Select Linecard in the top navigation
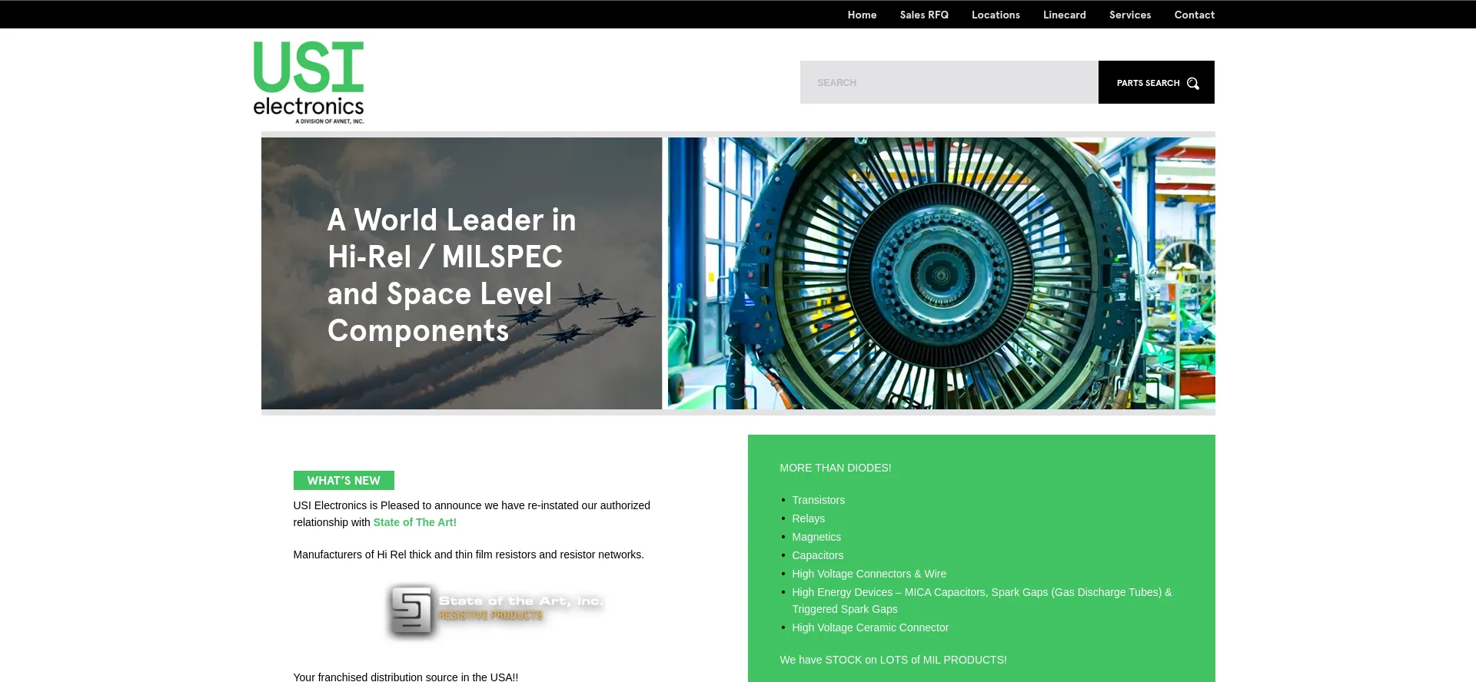Screen dimensions: 1476x682 point(1064,15)
